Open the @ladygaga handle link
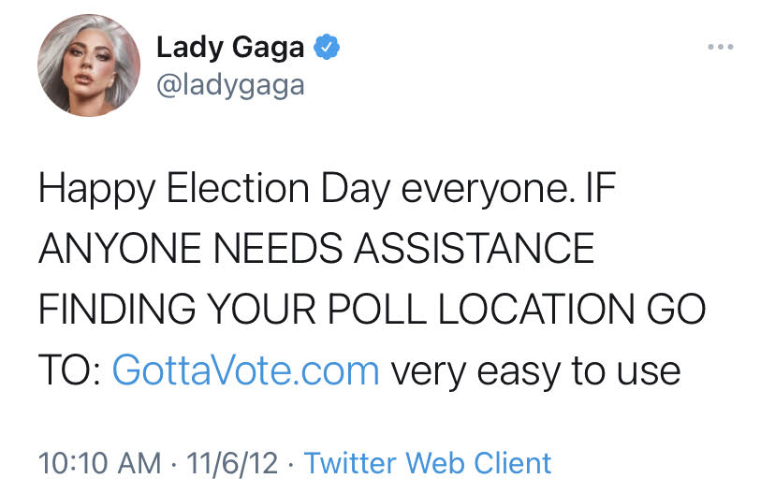This screenshot has width=775, height=493. click(x=230, y=85)
